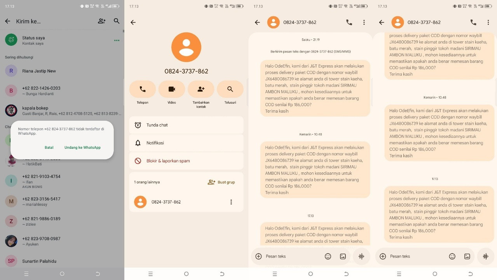
Task: Open gallery image icon in fourth screen
Action: [x=467, y=256]
